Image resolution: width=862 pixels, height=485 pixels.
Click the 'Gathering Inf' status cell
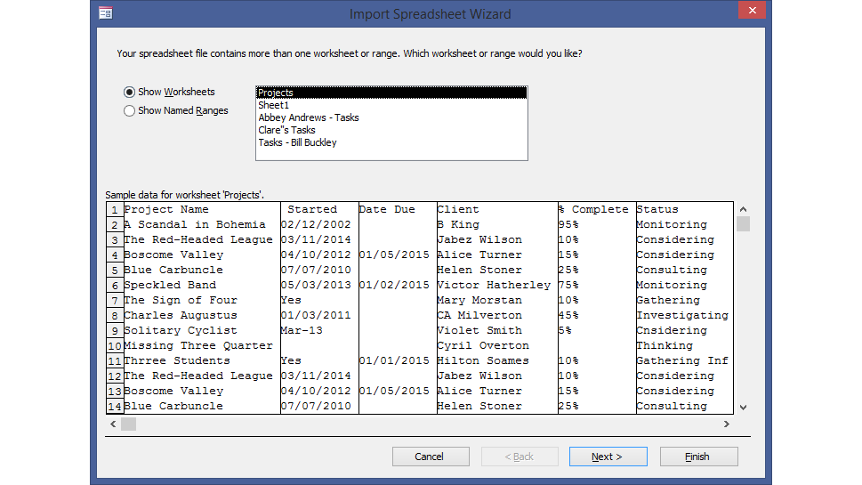point(684,360)
